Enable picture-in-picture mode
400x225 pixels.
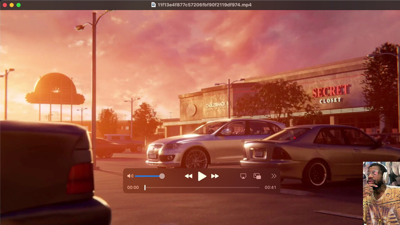point(257,176)
